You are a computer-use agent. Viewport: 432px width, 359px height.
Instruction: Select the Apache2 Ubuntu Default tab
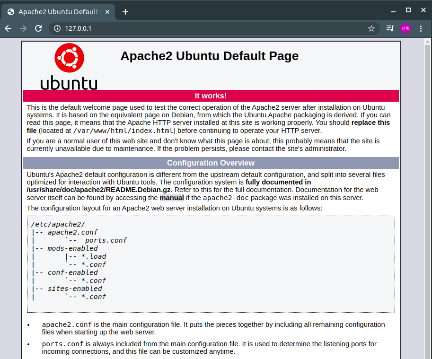pos(58,12)
